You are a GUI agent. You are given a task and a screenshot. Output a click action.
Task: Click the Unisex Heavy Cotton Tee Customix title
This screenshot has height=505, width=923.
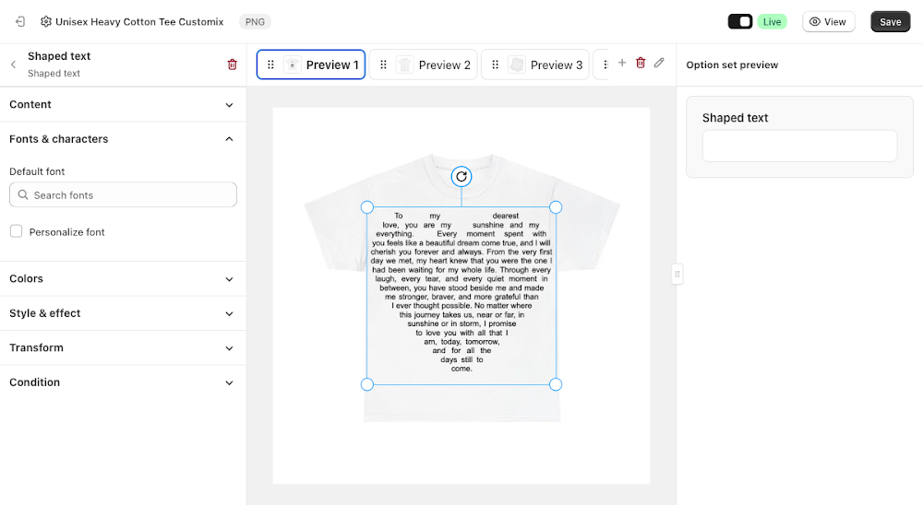tap(139, 22)
